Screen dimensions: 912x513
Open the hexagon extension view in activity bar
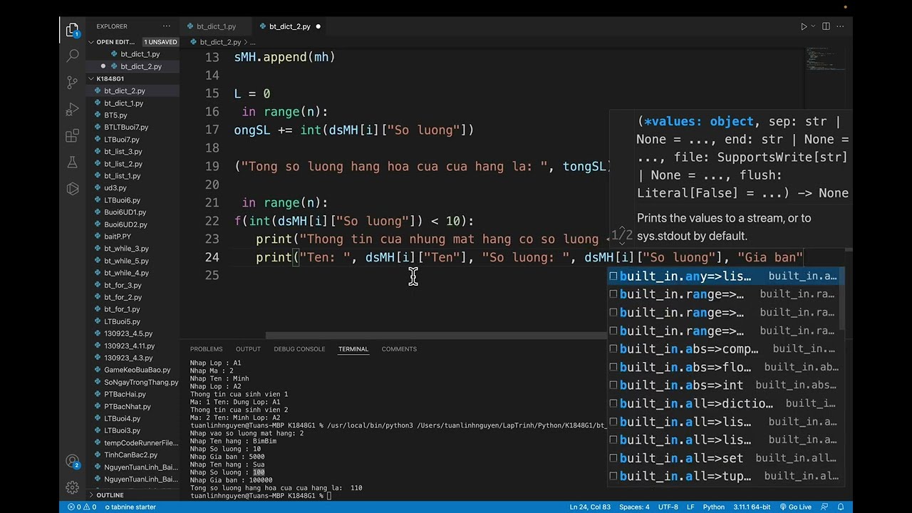[72, 189]
